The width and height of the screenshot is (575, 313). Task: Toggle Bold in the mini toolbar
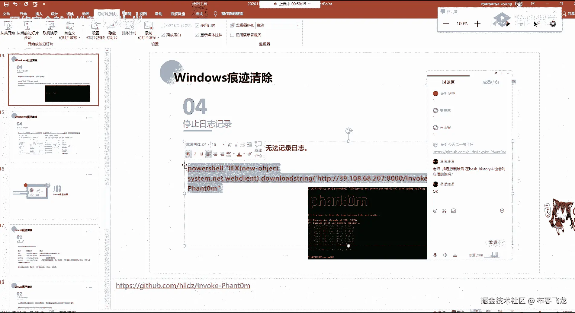coord(188,154)
